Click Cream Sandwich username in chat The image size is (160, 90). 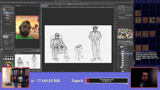click(x=147, y=51)
